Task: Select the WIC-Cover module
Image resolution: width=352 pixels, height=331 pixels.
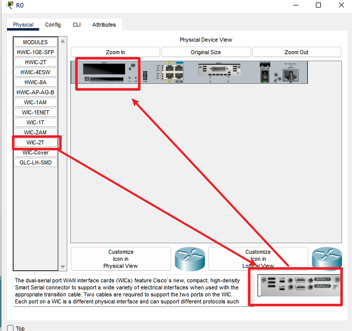Action: pyautogui.click(x=36, y=153)
